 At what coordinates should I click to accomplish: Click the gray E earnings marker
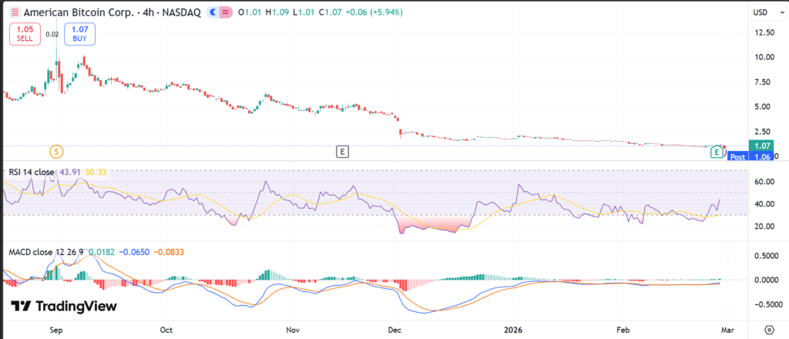343,151
